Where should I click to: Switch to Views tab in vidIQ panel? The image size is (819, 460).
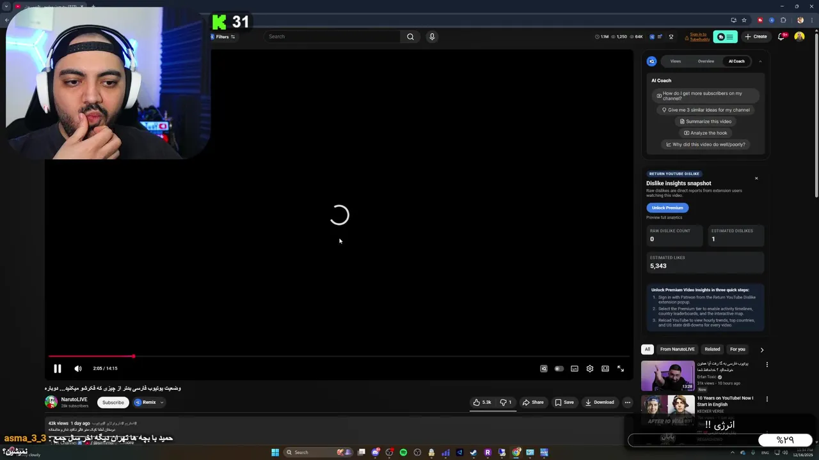[x=676, y=61]
